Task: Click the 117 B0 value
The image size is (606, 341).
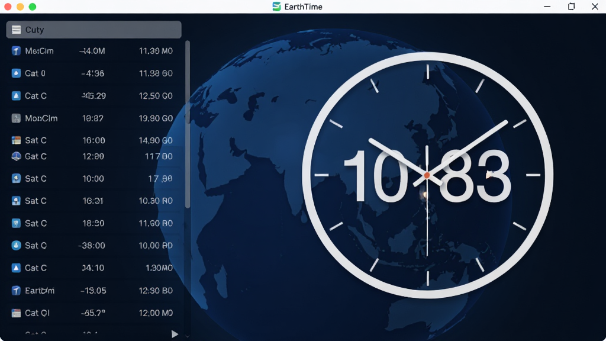Action: click(159, 156)
